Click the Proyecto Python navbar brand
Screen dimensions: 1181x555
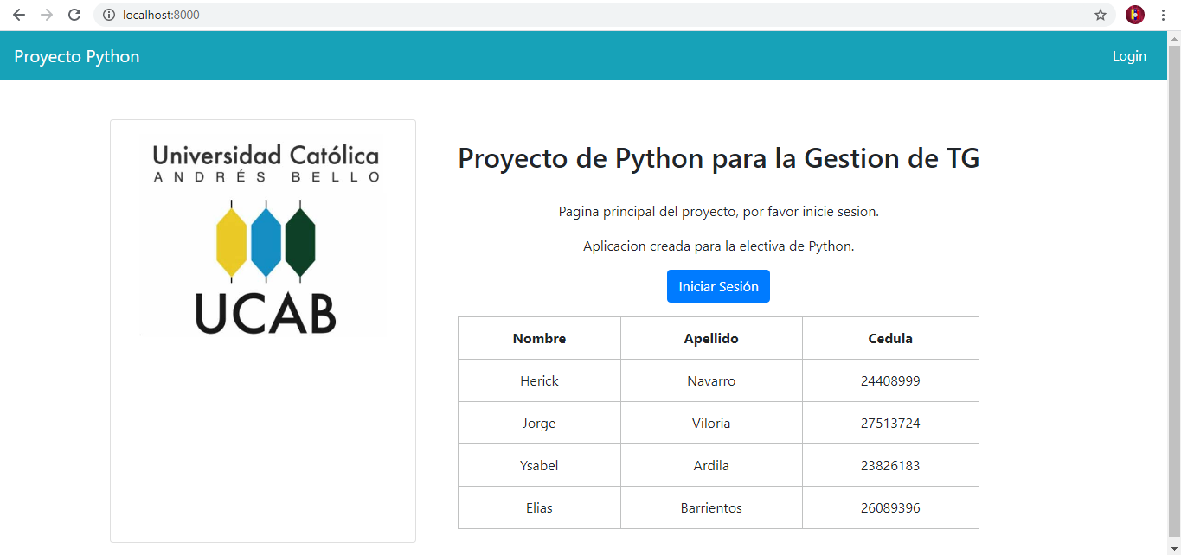[x=77, y=56]
